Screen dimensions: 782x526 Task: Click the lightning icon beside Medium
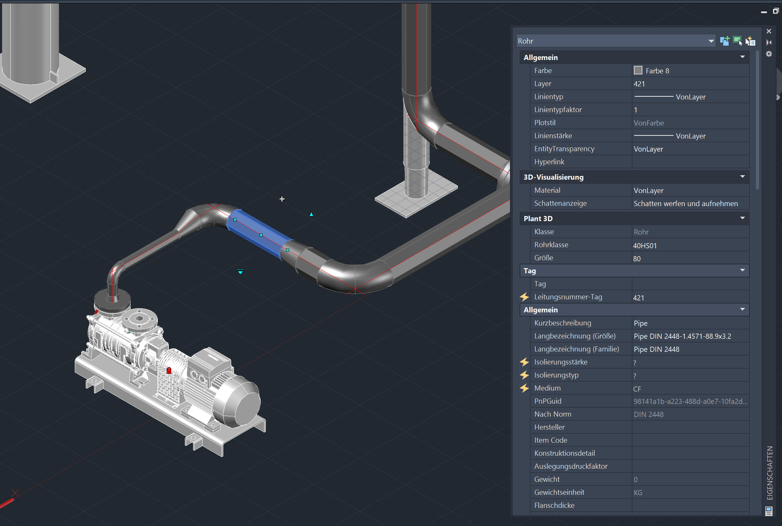pyautogui.click(x=524, y=388)
